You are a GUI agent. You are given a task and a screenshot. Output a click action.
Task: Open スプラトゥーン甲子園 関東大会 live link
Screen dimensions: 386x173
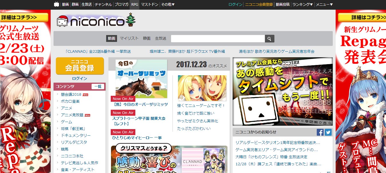(139, 121)
